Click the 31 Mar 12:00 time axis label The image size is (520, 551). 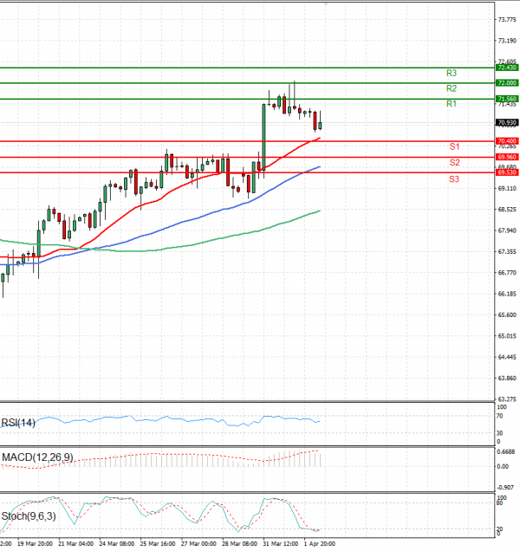click(x=282, y=544)
